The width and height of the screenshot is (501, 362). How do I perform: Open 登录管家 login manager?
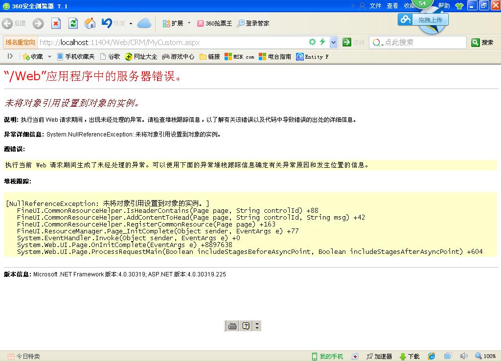[253, 23]
